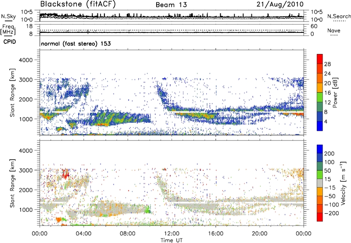This screenshot has height=243, width=351.
Task: Click the "100" tick on the Velocity colorbar
Action: [330, 162]
